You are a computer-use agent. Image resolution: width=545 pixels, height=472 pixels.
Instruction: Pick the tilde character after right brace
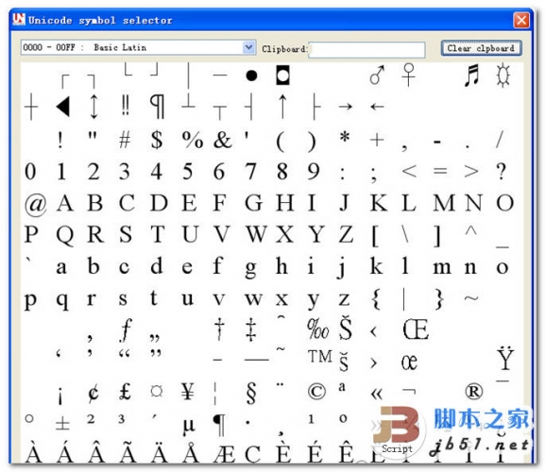[x=471, y=298]
